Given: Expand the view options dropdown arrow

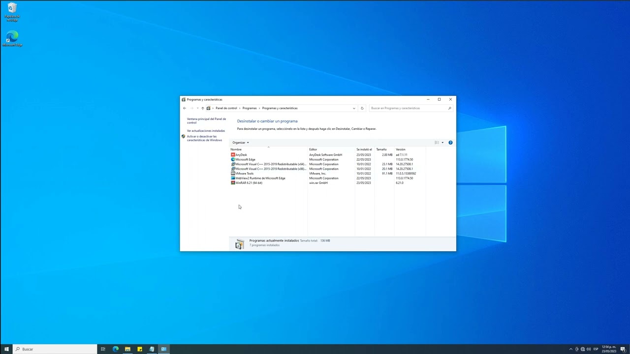Looking at the screenshot, I should pos(442,143).
